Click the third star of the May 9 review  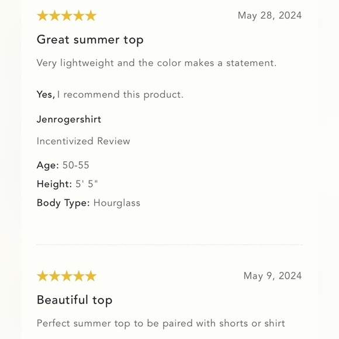point(67,276)
